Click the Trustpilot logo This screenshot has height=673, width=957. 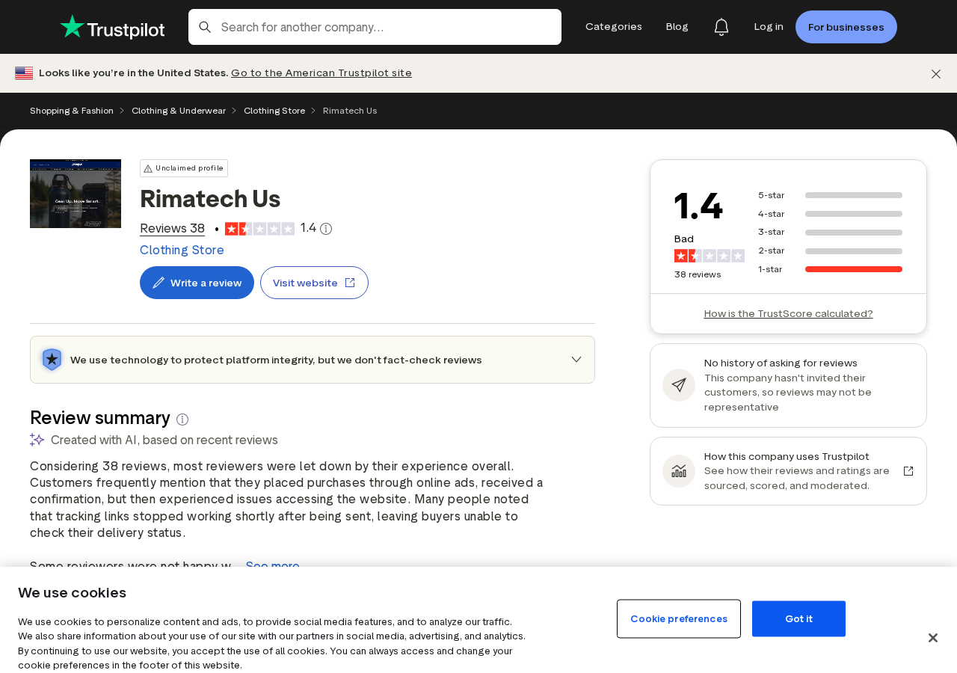coord(112,27)
